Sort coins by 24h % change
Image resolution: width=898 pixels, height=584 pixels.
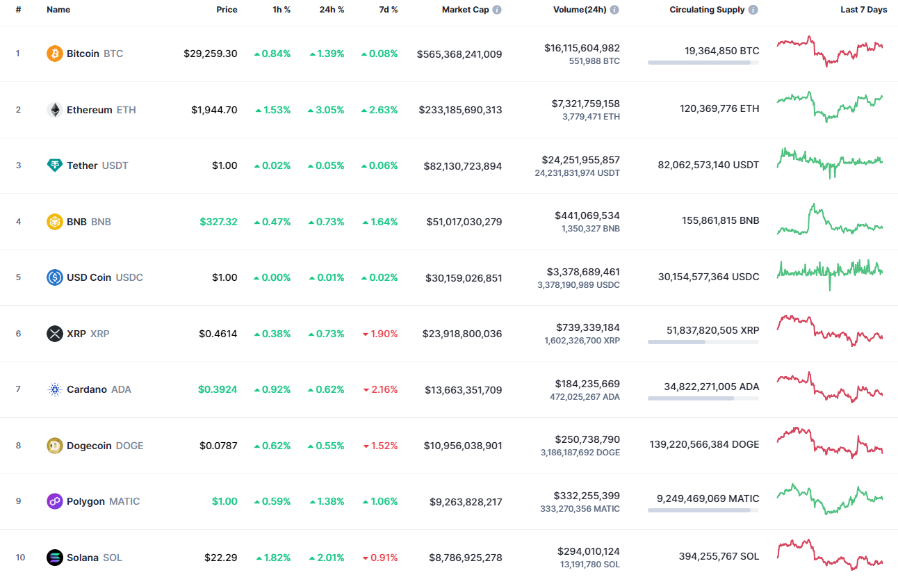[332, 10]
